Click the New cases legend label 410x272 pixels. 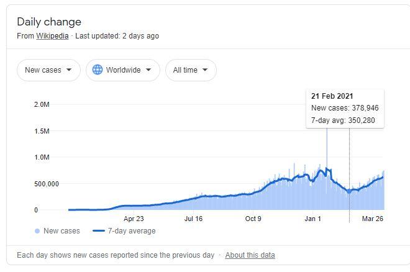click(x=61, y=231)
